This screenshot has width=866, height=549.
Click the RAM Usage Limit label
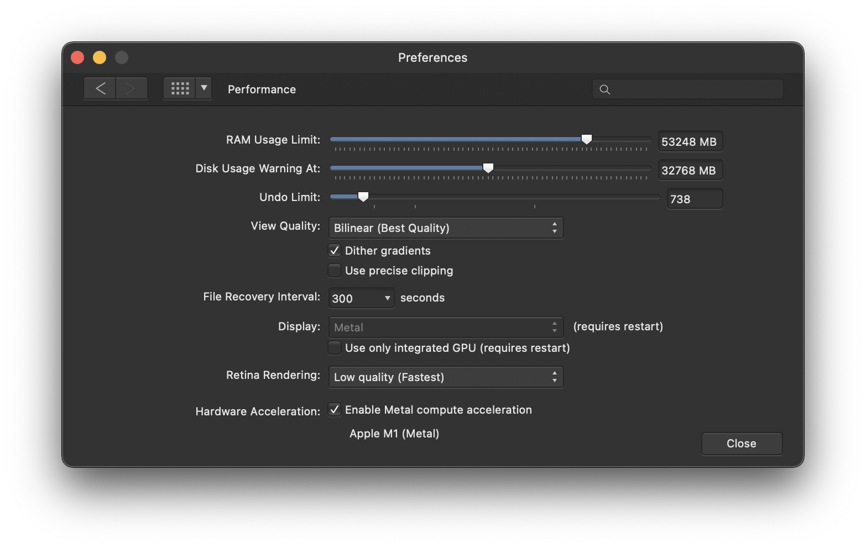[273, 140]
